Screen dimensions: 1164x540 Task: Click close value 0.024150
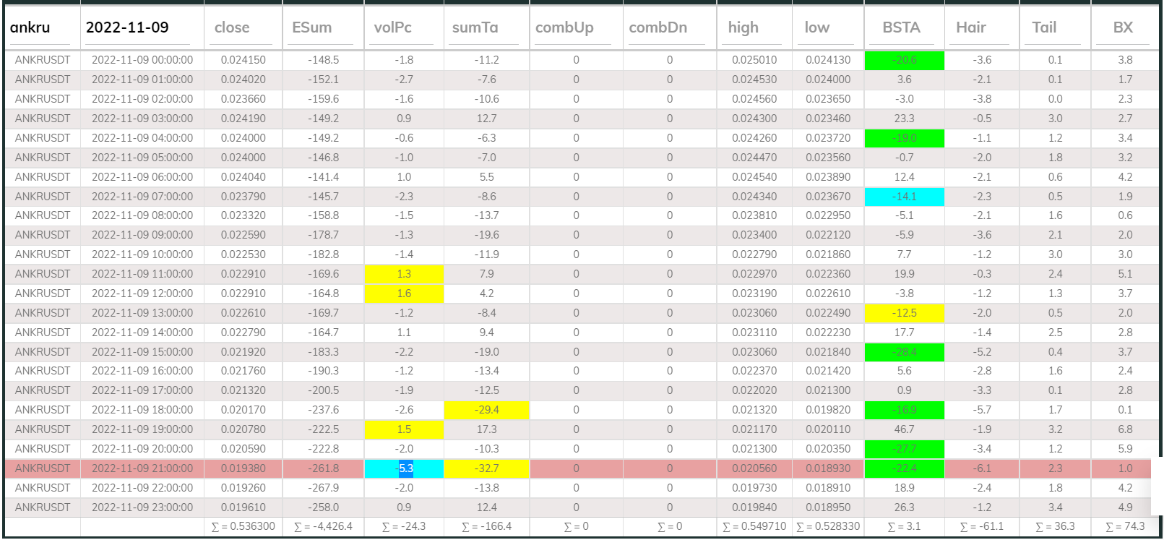click(243, 60)
